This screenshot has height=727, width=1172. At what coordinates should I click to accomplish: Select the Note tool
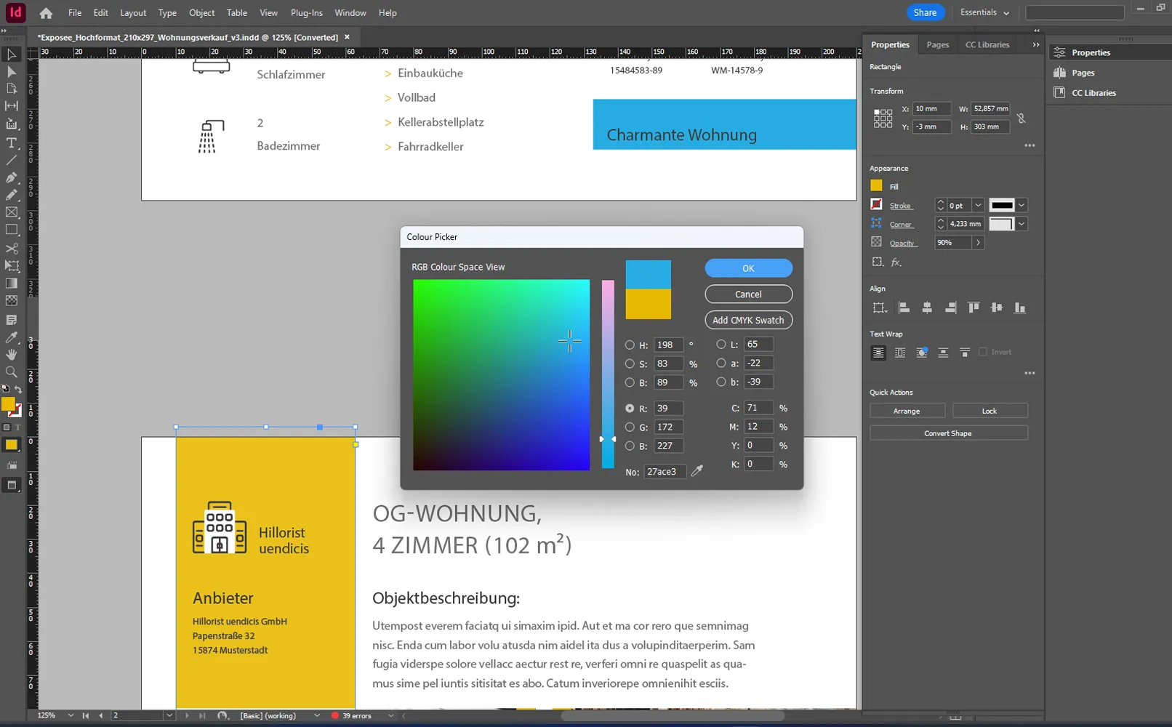click(12, 320)
